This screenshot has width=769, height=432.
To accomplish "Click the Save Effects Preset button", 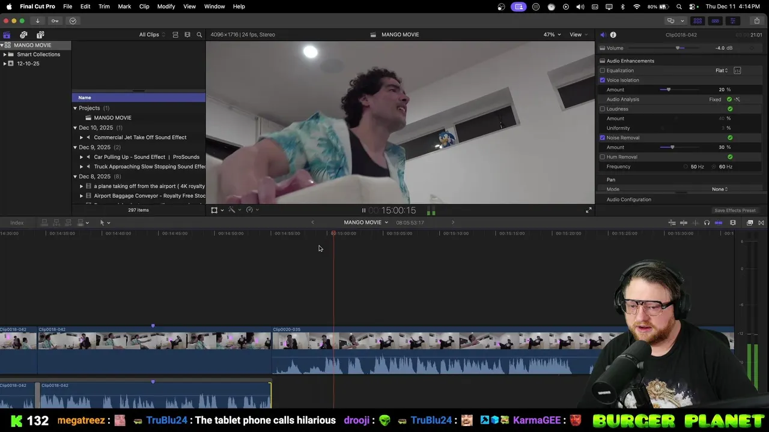I will 735,211.
